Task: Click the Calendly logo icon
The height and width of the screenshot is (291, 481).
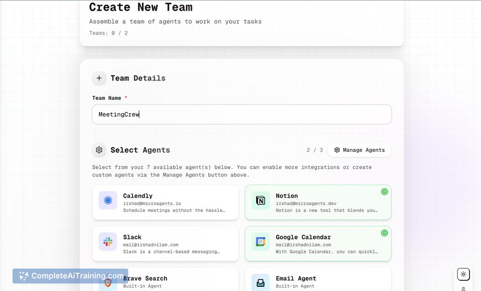Action: click(x=108, y=201)
